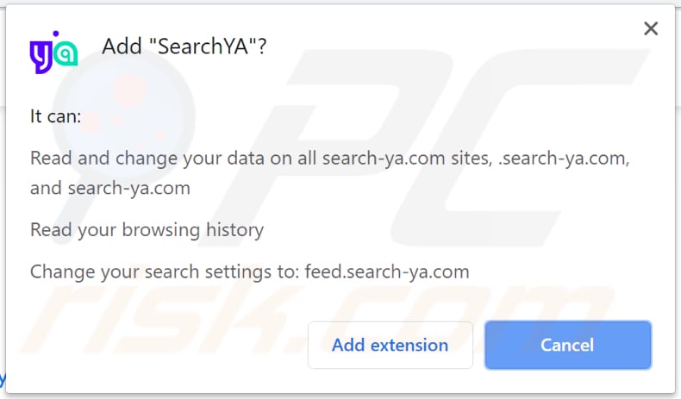681x399 pixels.
Task: Click the "Change your search settings to:" text
Action: click(x=164, y=272)
